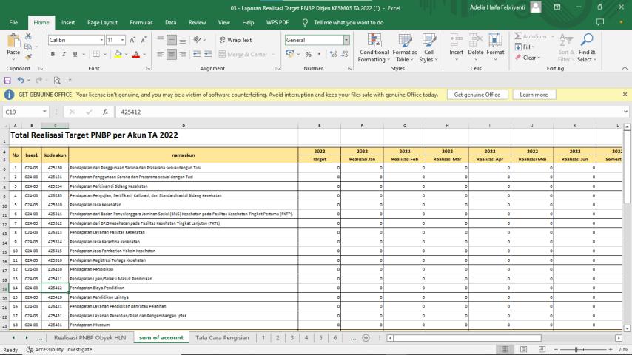Click the Accounting Number Format icon
This screenshot has width=632, height=355.
point(290,54)
